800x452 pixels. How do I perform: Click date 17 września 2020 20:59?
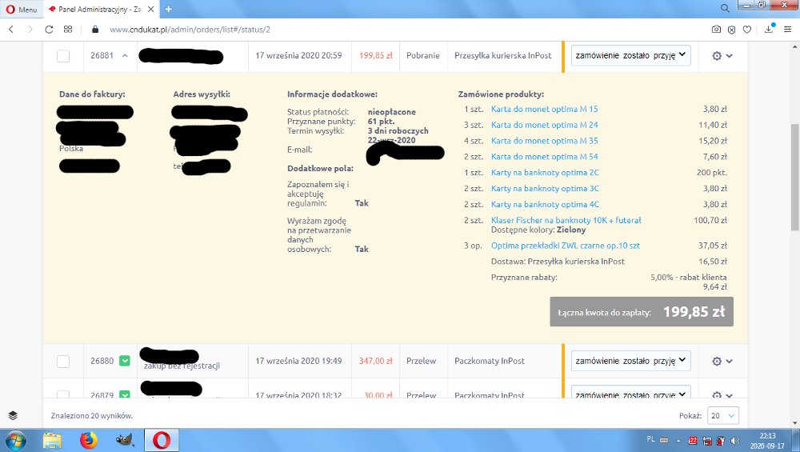coord(298,56)
